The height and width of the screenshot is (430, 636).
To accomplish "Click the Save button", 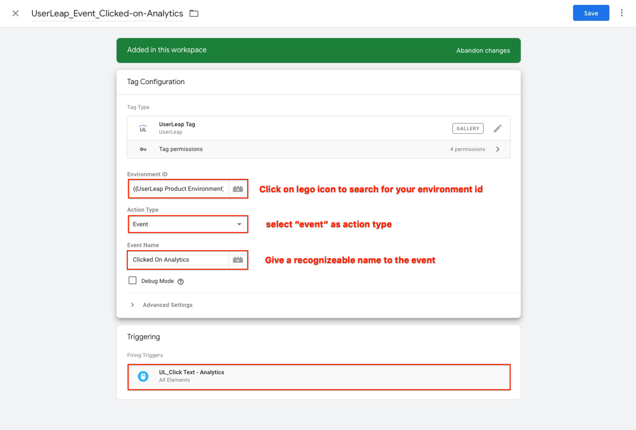I will [x=591, y=13].
